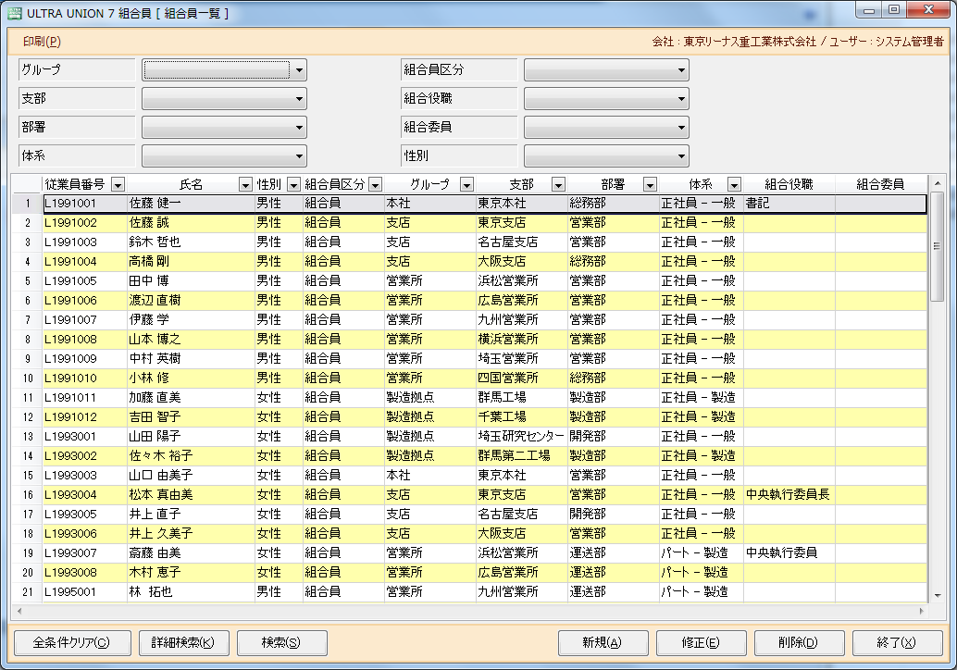Select the 横浜営業所 branch cell

pos(522,340)
